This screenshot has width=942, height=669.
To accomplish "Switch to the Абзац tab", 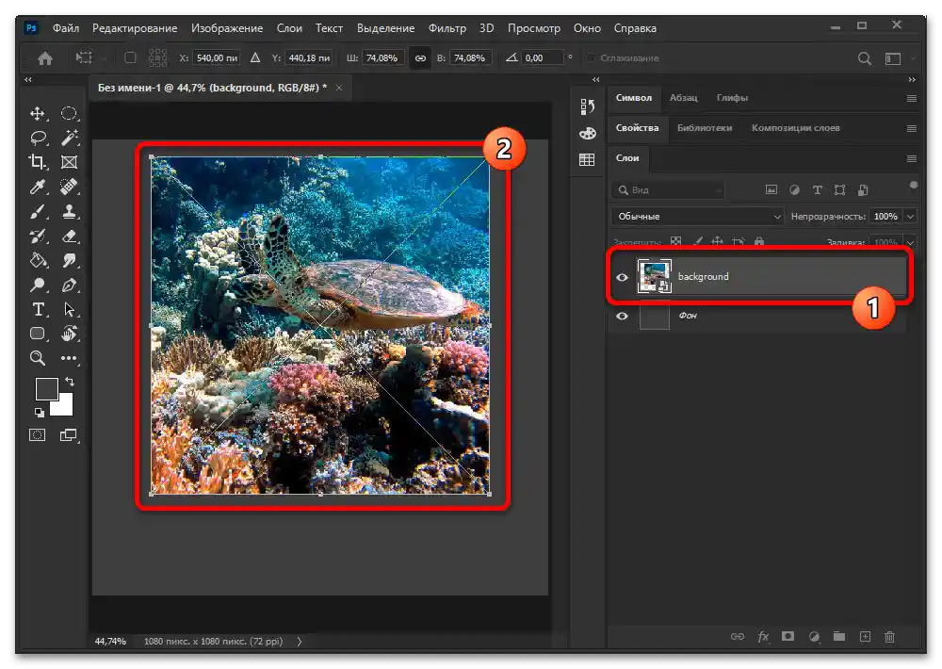I will point(684,98).
